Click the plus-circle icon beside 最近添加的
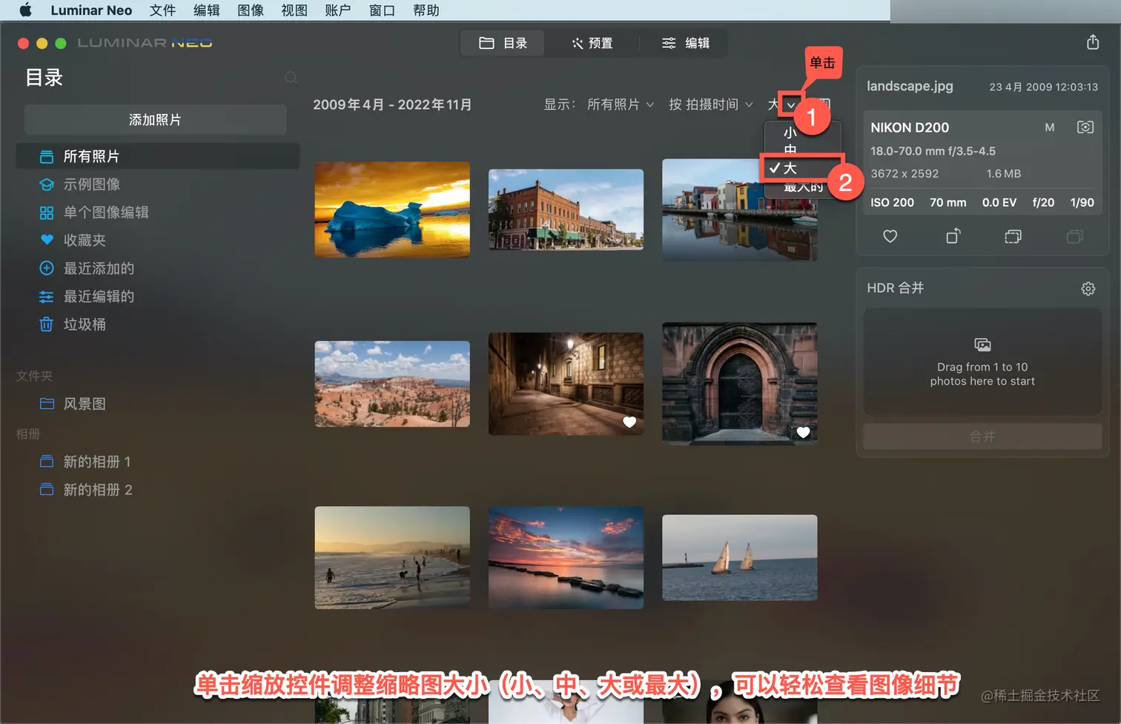Screen dimensions: 1121x724 [x=47, y=268]
